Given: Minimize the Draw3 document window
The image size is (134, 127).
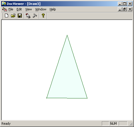Looking at the screenshot, I should coord(120,9).
